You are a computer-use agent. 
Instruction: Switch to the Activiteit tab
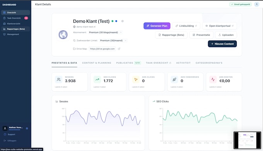[183, 63]
